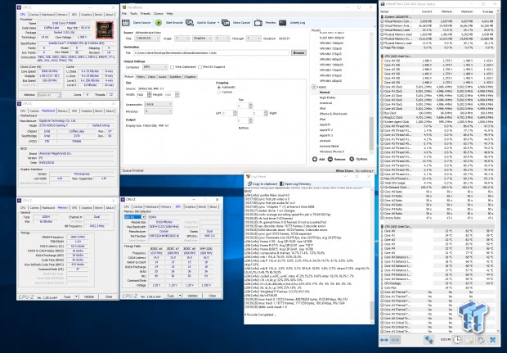Click HWiNFO expand columns blue arrows icon
Viewport: 507px width, 353px height.
[x=384, y=340]
